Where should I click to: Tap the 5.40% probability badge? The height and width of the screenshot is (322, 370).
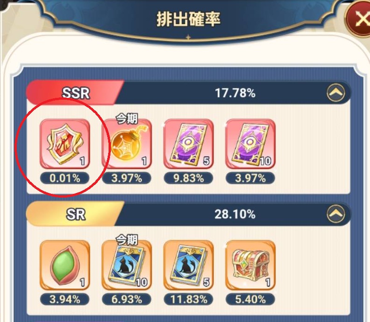click(250, 299)
